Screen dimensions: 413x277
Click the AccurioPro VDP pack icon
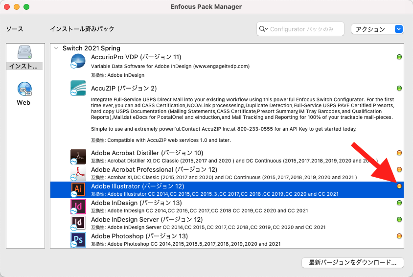[78, 62]
